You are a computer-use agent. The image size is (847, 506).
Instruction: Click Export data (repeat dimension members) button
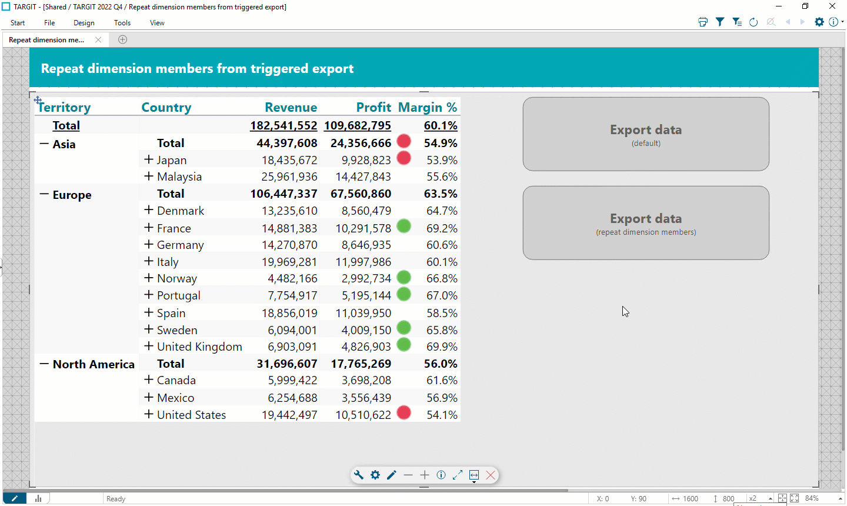646,223
